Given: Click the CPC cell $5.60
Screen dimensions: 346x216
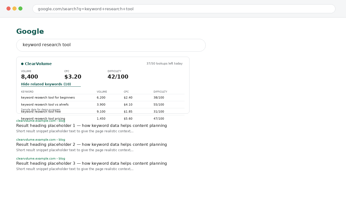Looking at the screenshot, I should point(128,119).
